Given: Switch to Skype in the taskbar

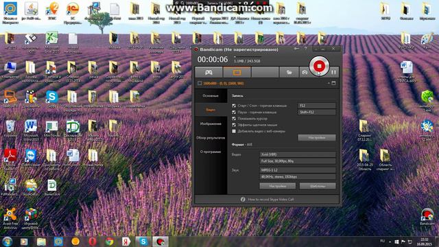Looking at the screenshot, I should point(143,242).
